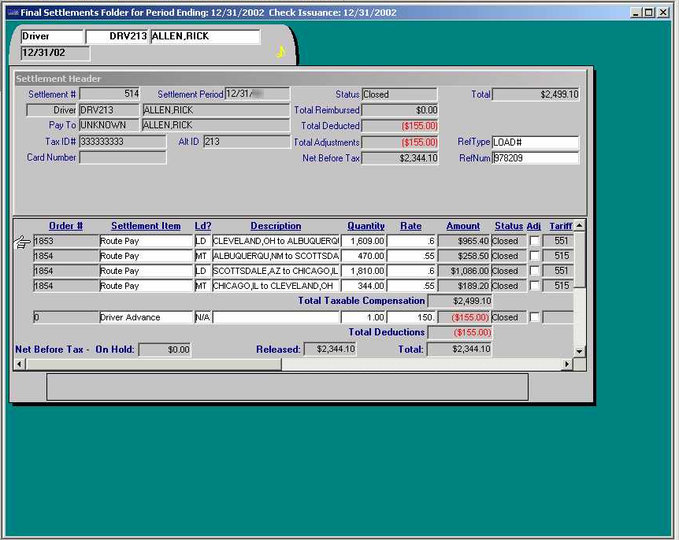The image size is (679, 540).
Task: Check Adj box for CLEVELAND to ALBUQUERQUE row
Action: tap(535, 241)
